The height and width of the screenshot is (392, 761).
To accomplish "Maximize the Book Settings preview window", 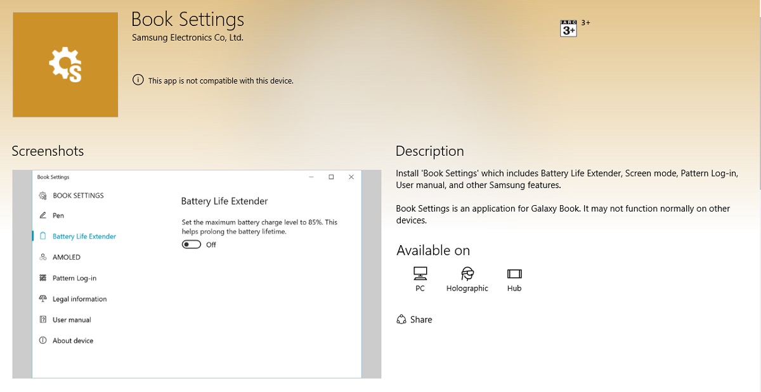I will coord(331,177).
